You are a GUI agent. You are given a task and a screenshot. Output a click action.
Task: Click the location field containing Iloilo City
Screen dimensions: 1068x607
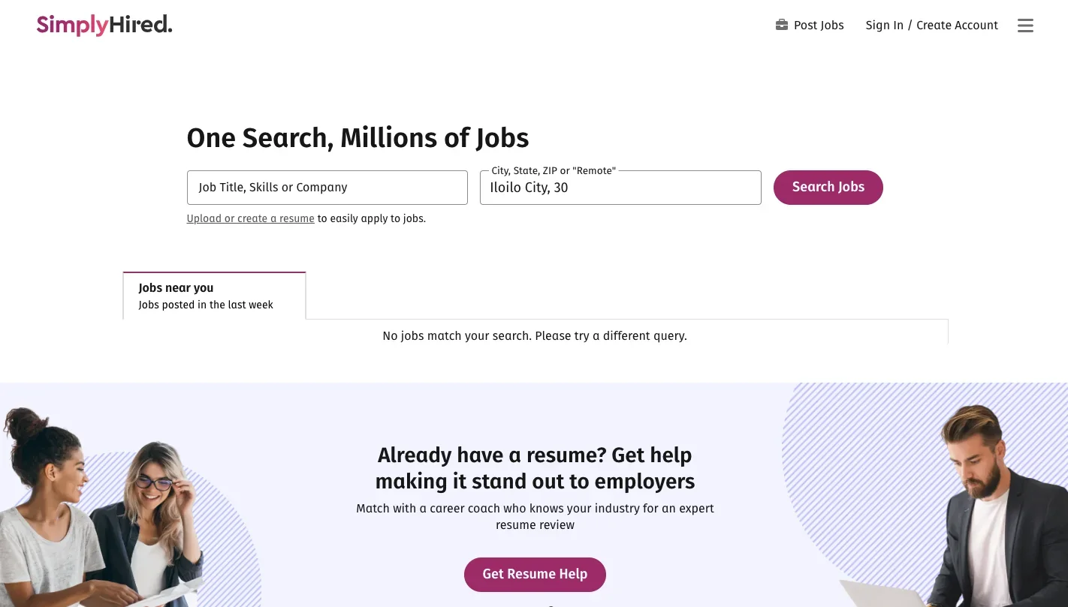(x=620, y=188)
